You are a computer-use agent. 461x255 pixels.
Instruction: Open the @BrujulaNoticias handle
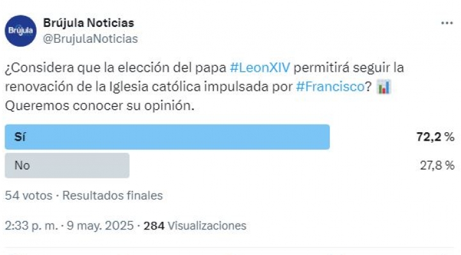tap(90, 39)
